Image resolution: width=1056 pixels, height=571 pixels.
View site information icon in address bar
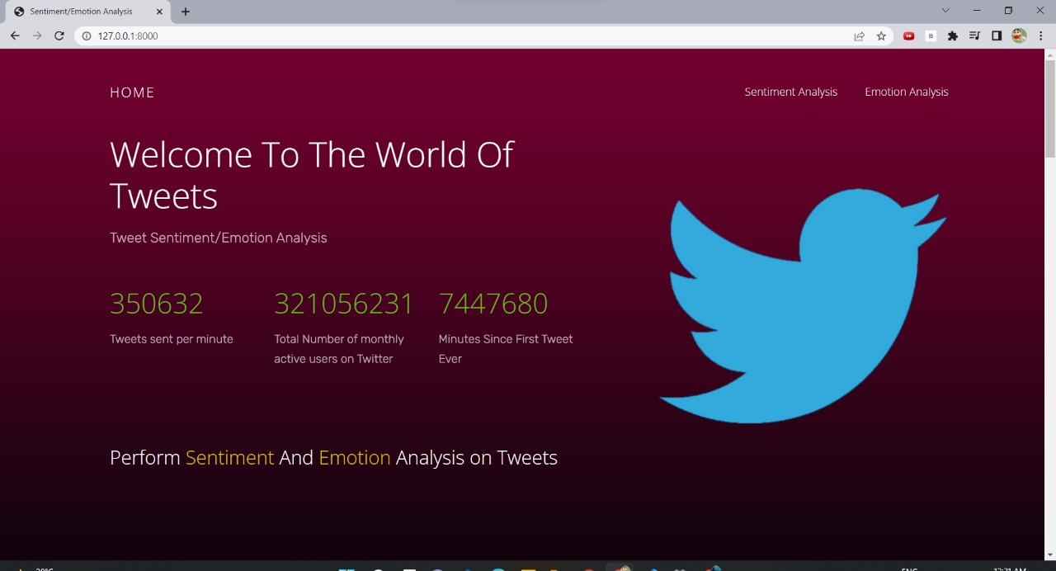tap(86, 35)
